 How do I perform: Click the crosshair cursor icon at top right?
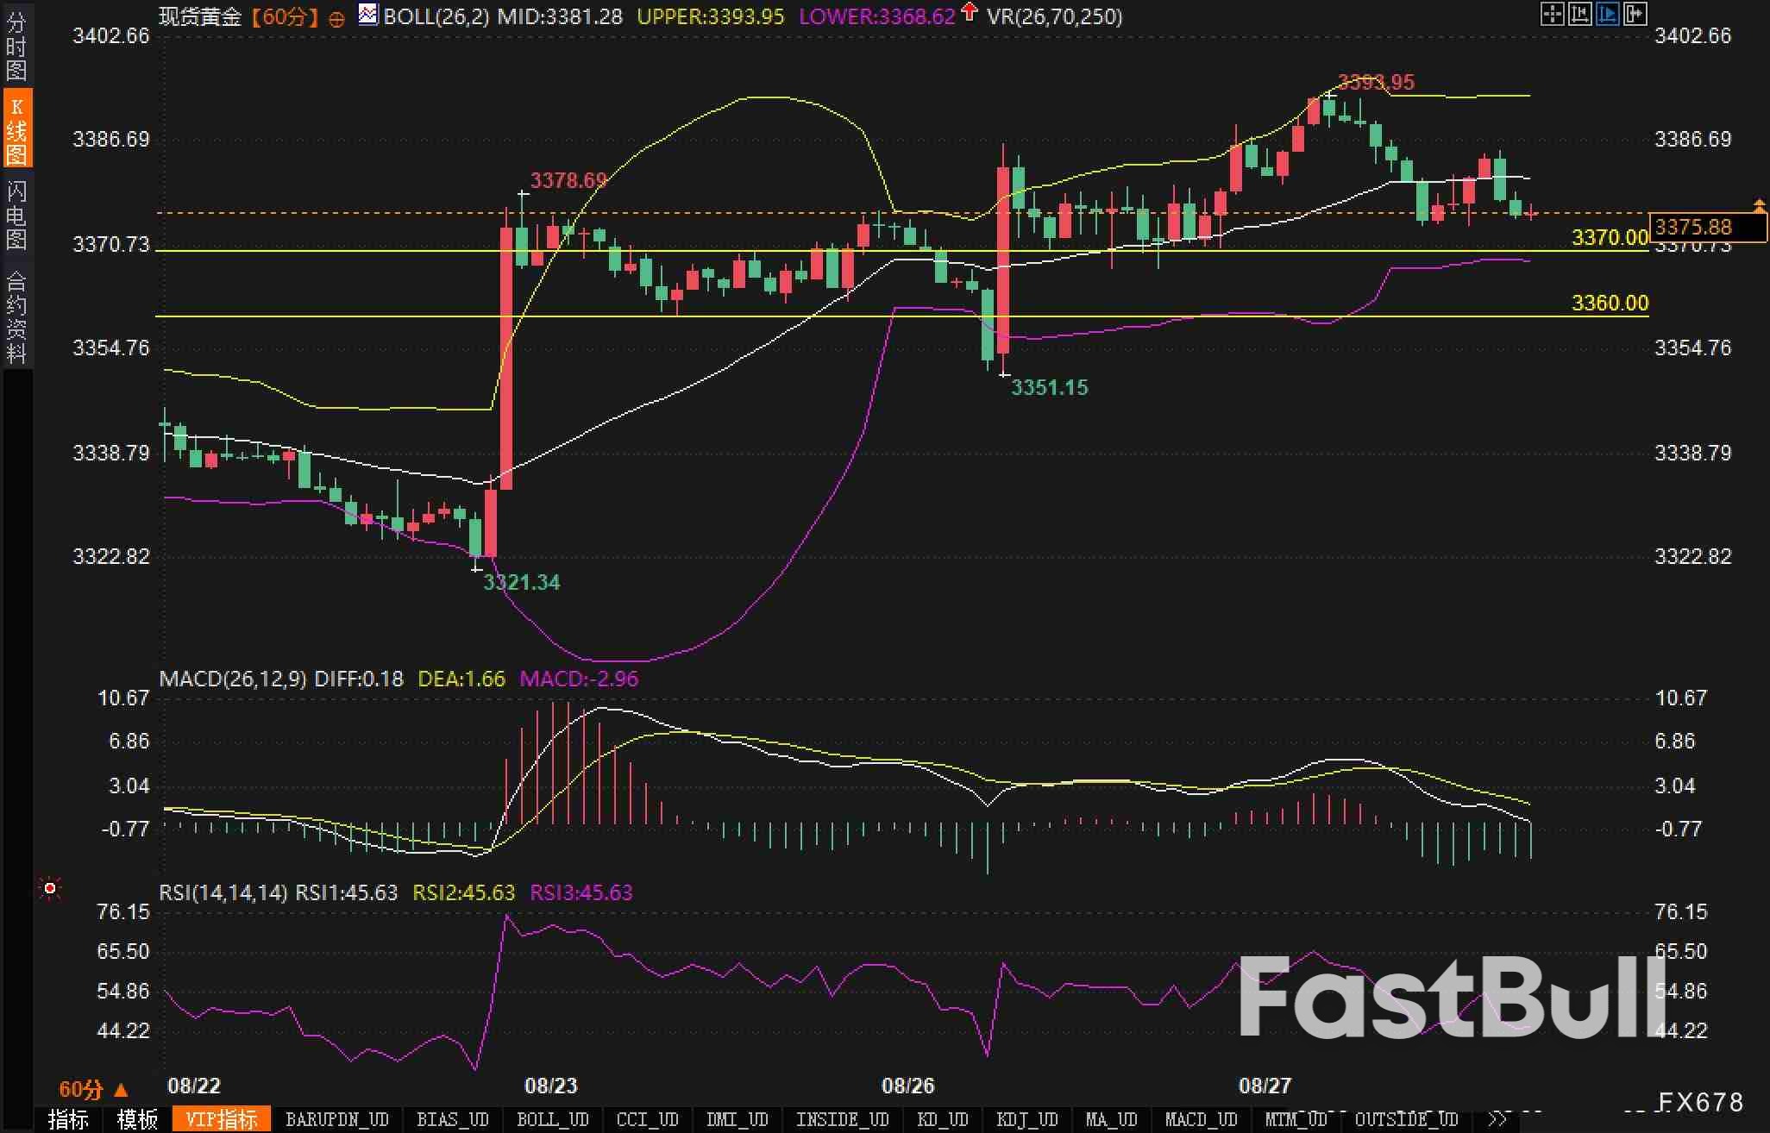(x=1552, y=14)
